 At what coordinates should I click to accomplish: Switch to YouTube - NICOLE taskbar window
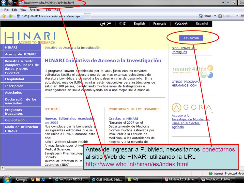click(x=71, y=179)
